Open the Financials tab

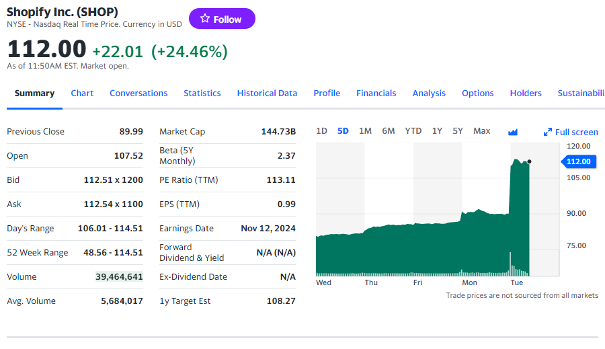coord(376,93)
